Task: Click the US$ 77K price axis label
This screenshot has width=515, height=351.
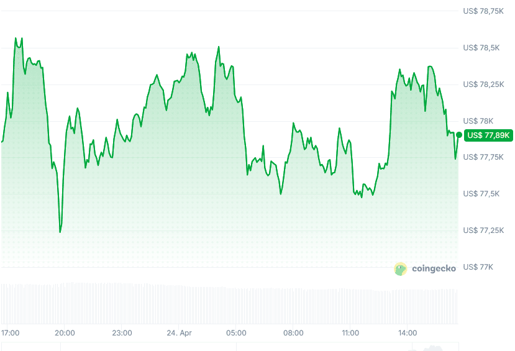Action: tap(478, 267)
